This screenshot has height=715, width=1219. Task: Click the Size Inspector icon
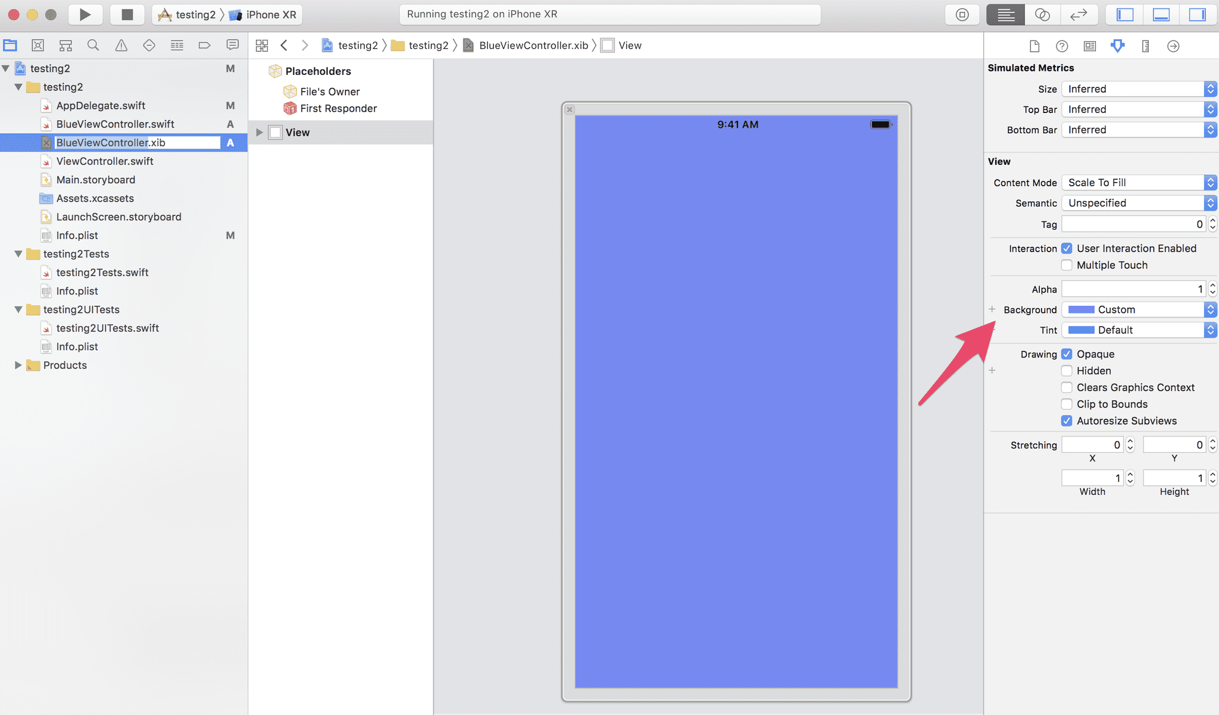coord(1146,46)
